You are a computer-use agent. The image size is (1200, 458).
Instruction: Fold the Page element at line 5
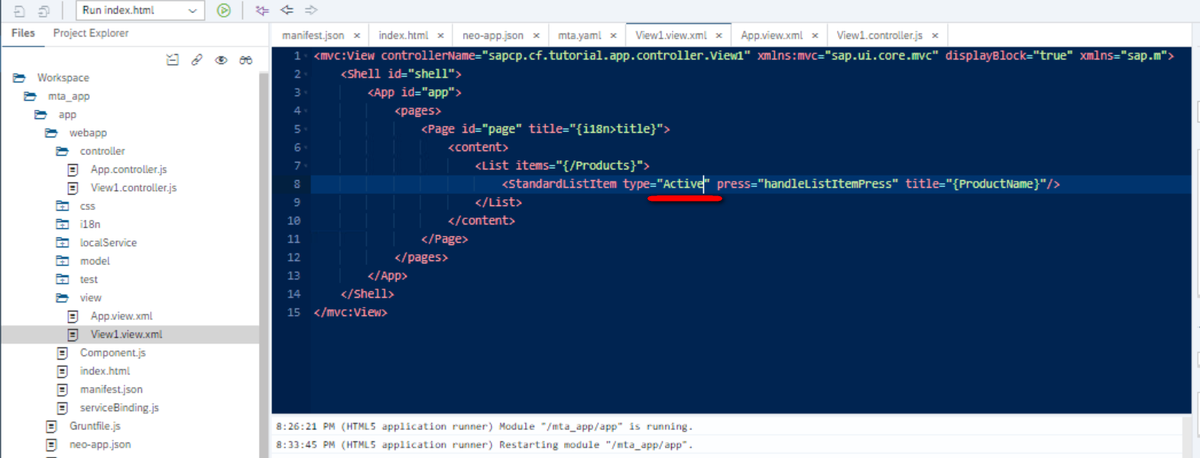[x=306, y=129]
